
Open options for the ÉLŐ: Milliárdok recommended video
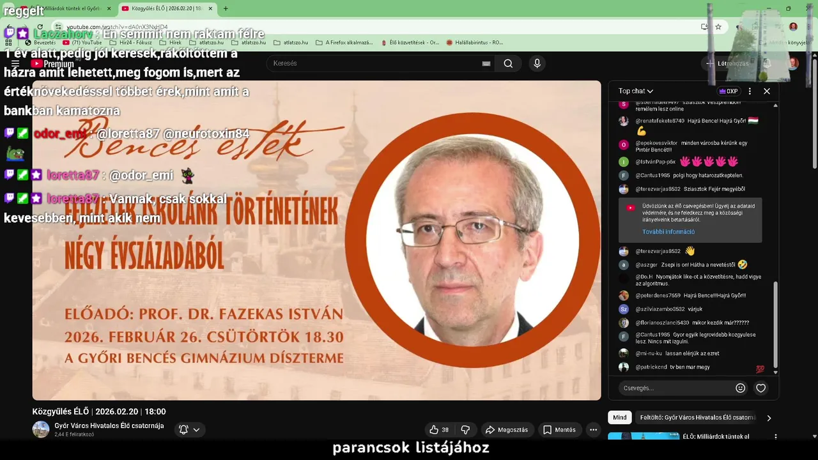[x=776, y=437]
